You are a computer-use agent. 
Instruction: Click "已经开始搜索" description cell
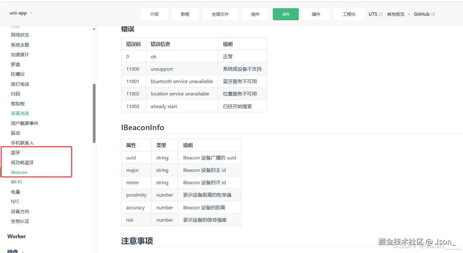[x=242, y=106]
